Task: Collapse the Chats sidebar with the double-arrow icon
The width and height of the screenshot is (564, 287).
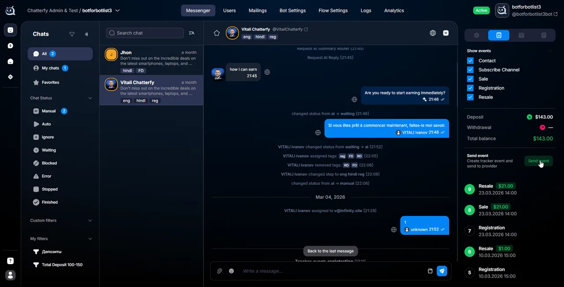Action: pyautogui.click(x=86, y=34)
